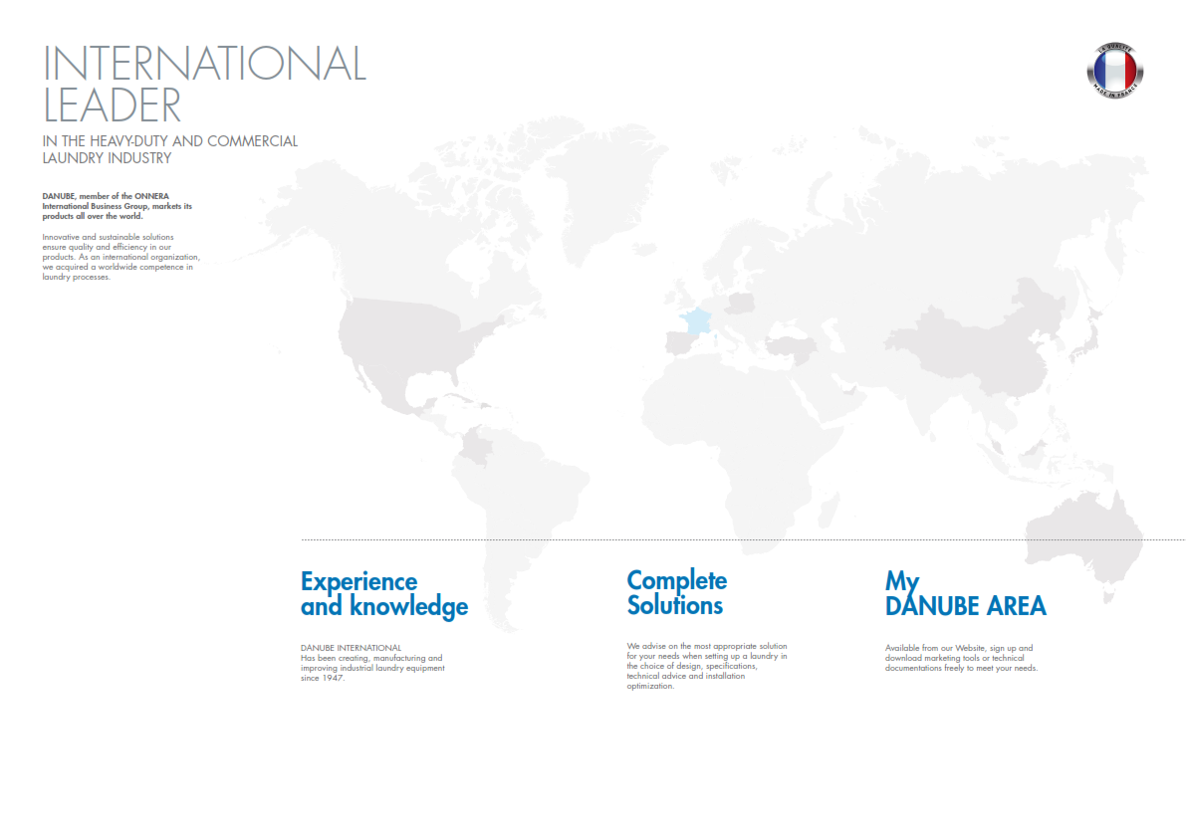This screenshot has height=838, width=1186.
Task: Click the 'Experience and knowledge' heading
Action: (384, 595)
